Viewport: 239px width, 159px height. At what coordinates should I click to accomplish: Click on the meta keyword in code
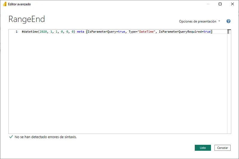pyautogui.click(x=80, y=32)
